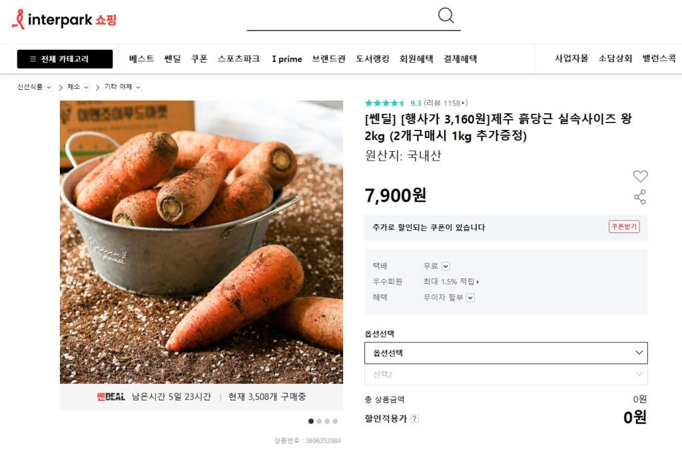Click the carrot product main image
Viewport: 682px width, 449px height.
coord(201,242)
